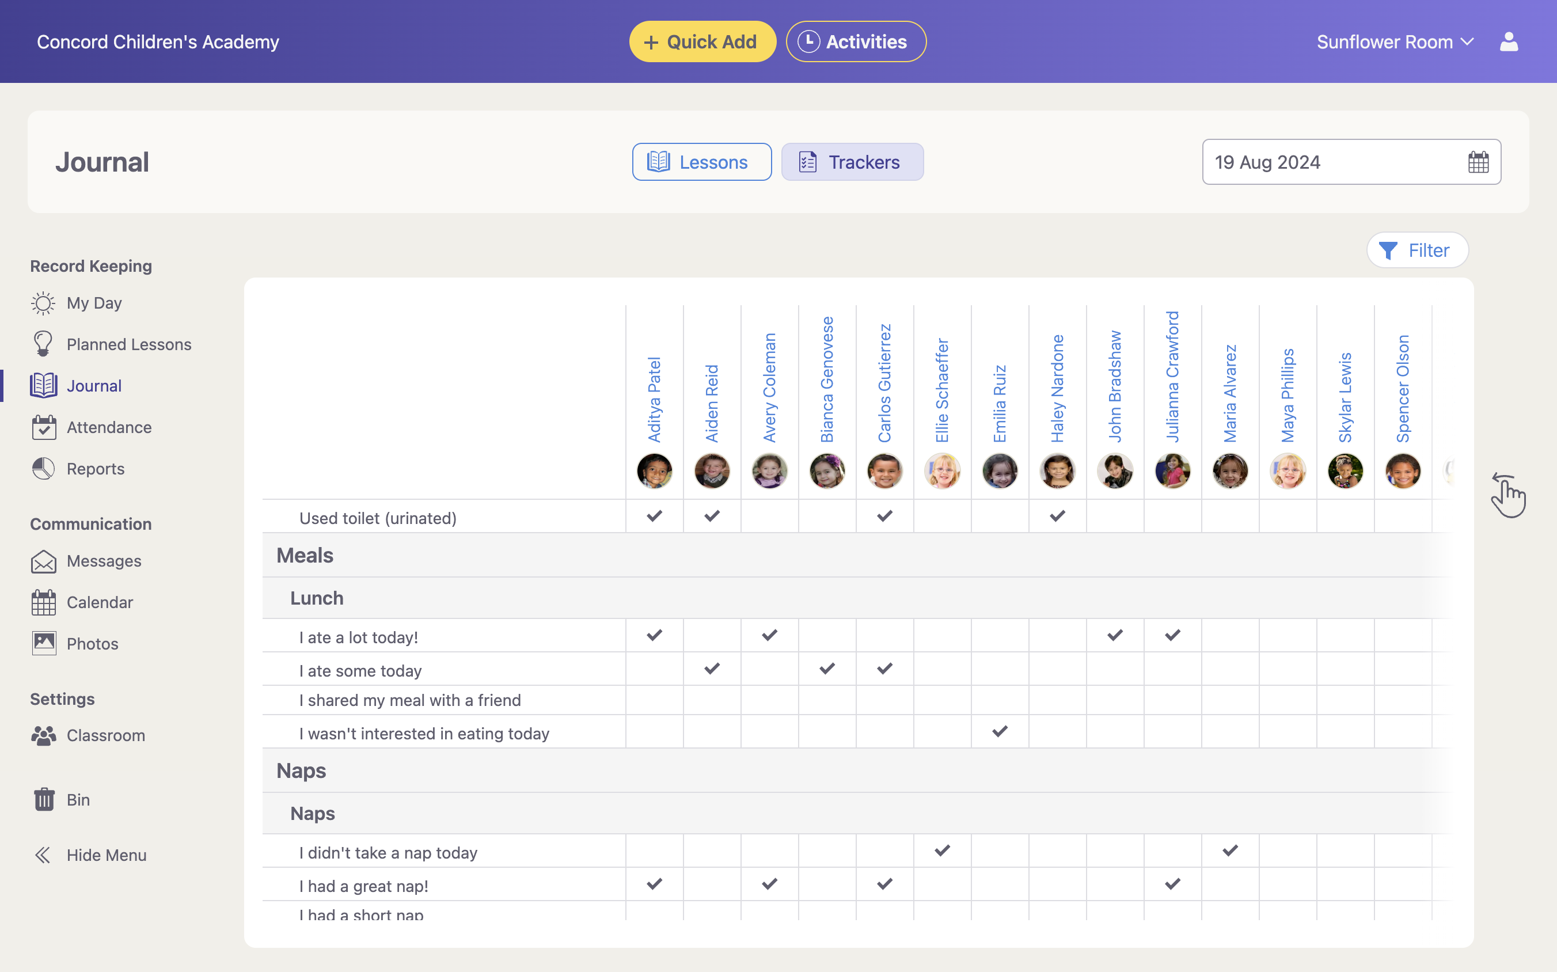1557x972 pixels.
Task: Open Reports from sidebar
Action: point(95,469)
